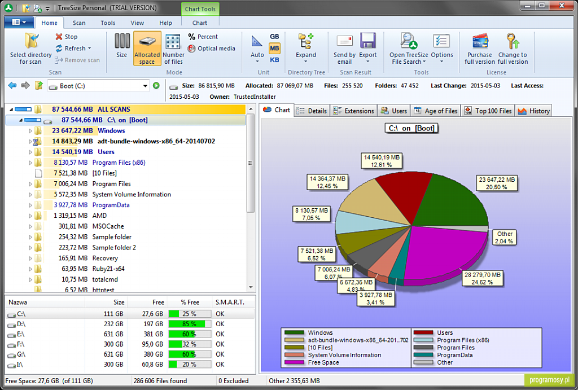This screenshot has height=390, width=578.
Task: Select the Ruby21-x64 folder
Action: [x=108, y=269]
